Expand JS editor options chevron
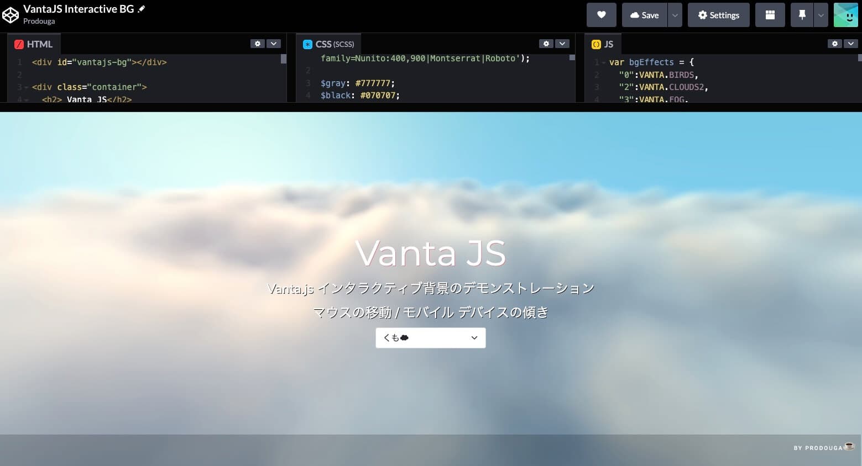The width and height of the screenshot is (862, 466). tap(851, 44)
